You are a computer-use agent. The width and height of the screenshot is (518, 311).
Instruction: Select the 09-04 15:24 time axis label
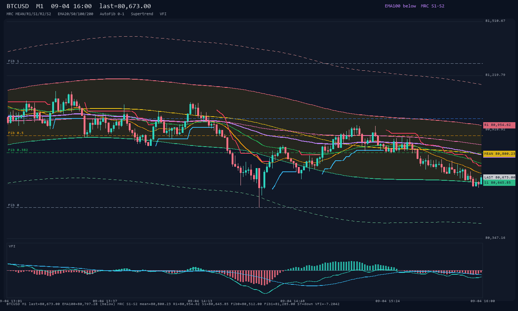pos(388,301)
